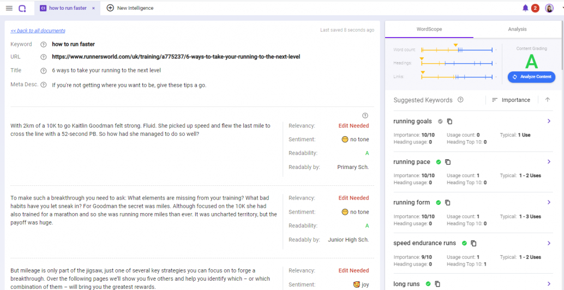The width and height of the screenshot is (564, 290).
Task: Click the app logo icon
Action: pyautogui.click(x=22, y=8)
